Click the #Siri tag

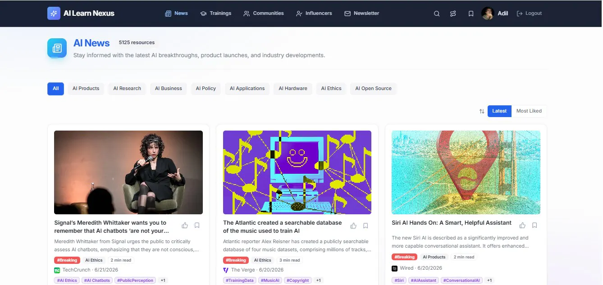click(x=399, y=280)
